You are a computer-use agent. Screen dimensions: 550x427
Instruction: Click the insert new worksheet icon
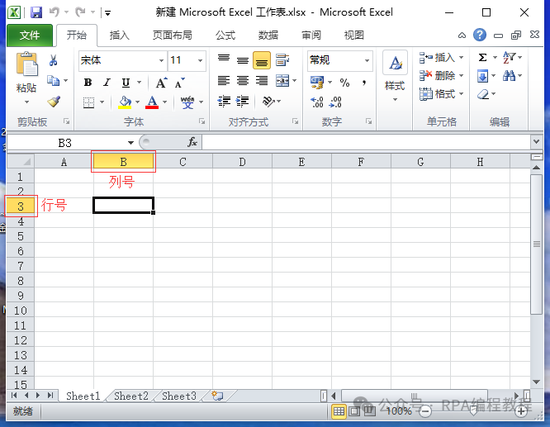pos(217,396)
